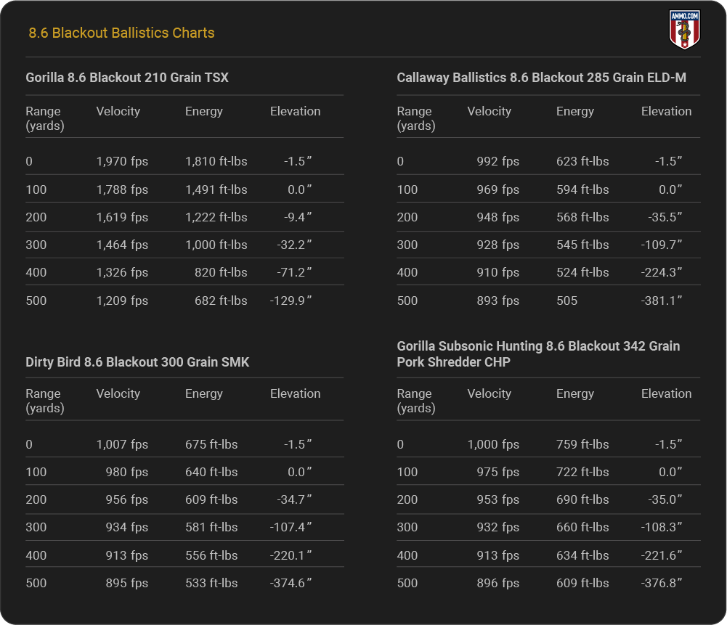Select the '556 ft-lbs' energy cell
The image size is (727, 625).
(211, 555)
